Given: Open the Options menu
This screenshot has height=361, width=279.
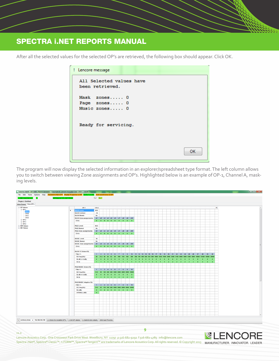Looking at the screenshot, I should pos(37,195).
